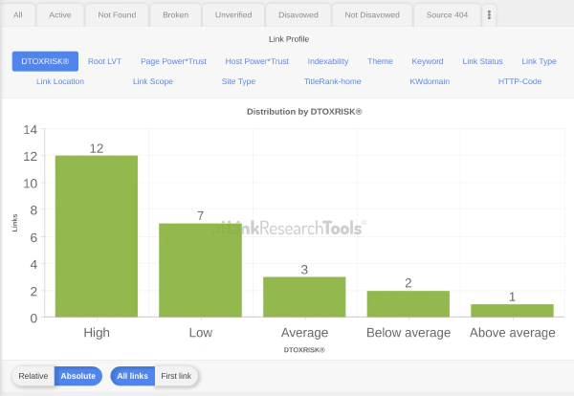
Task: Click the High bar in the chart
Action: 97,236
